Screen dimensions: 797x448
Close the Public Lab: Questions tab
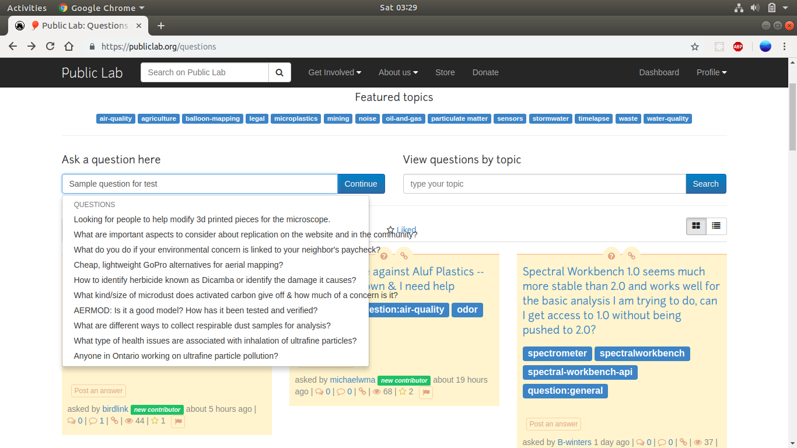coord(139,26)
